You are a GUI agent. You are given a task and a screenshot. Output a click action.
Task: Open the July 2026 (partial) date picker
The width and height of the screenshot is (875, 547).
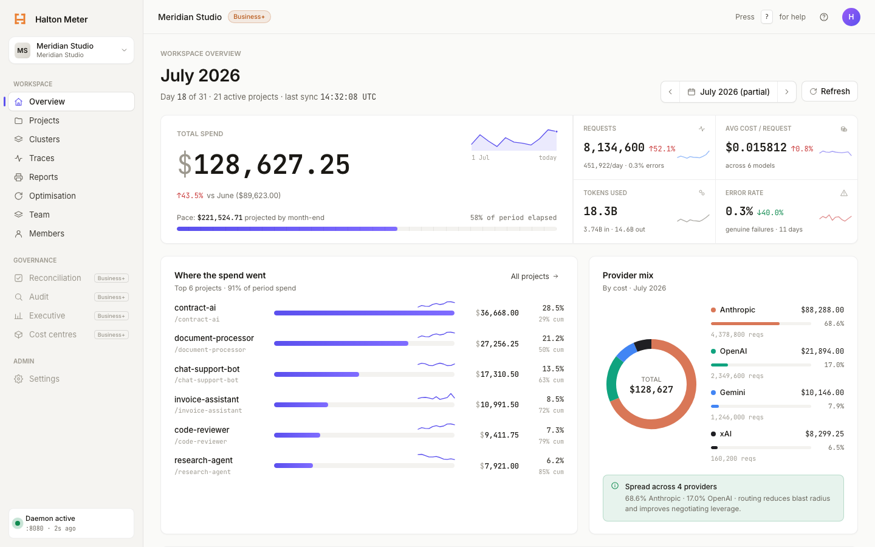pyautogui.click(x=729, y=92)
